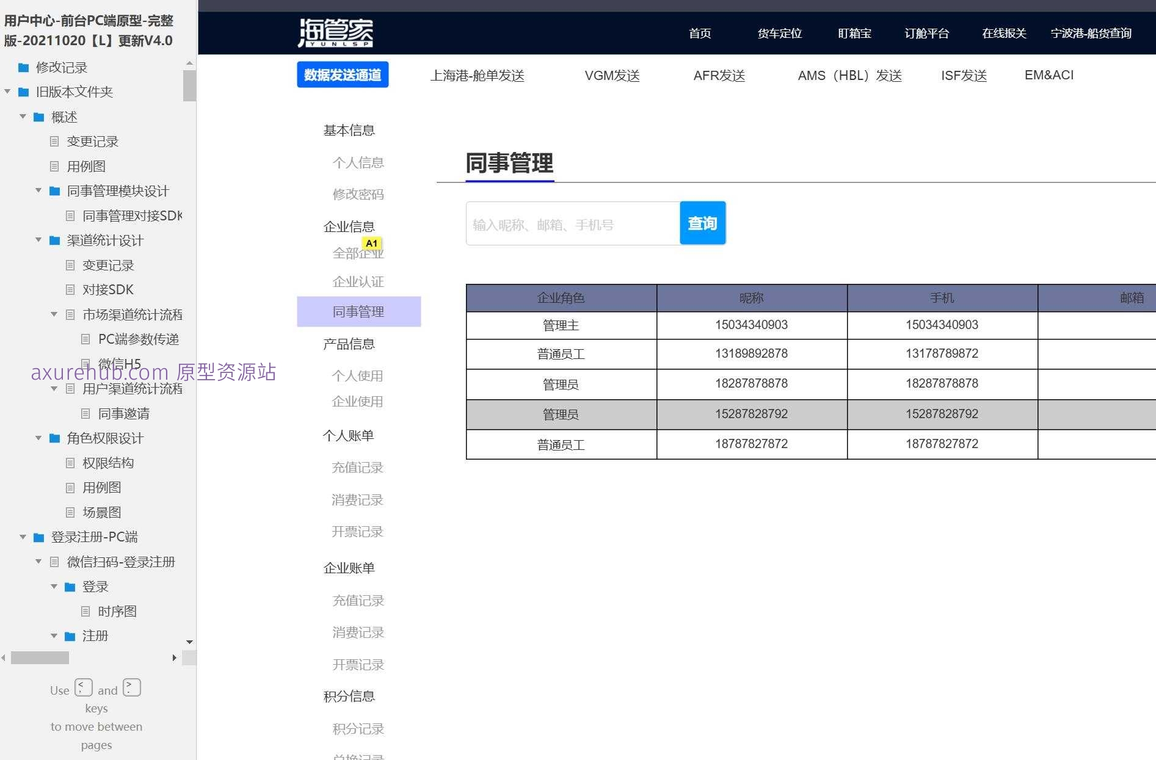Open the 宁波港-船货查询 link

(x=1091, y=34)
